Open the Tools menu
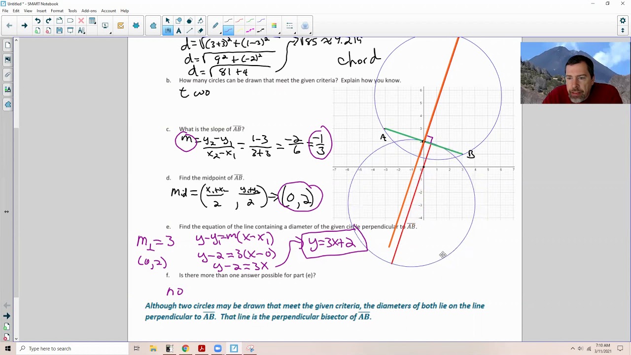The width and height of the screenshot is (631, 355). click(x=72, y=11)
